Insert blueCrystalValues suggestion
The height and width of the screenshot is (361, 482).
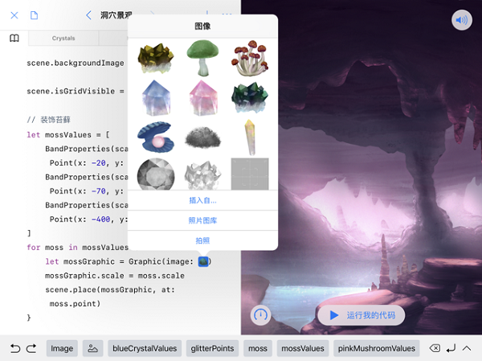(x=145, y=348)
